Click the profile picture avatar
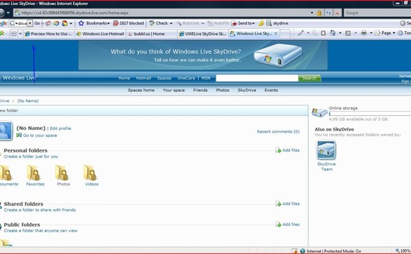This screenshot has height=254, width=411. point(6,131)
